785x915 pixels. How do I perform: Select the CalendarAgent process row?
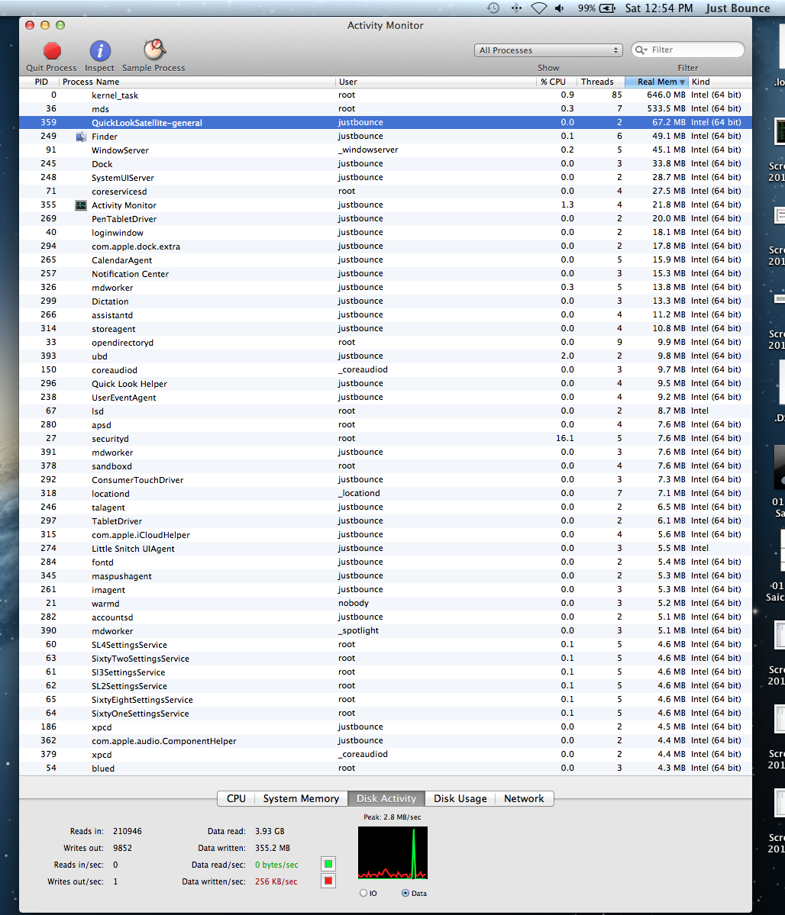tap(386, 259)
